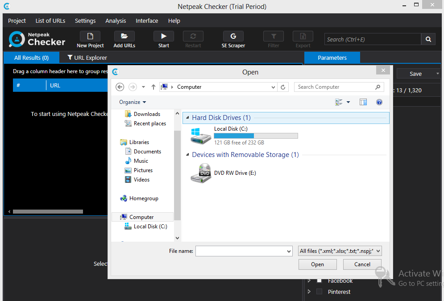
Task: Click the Start play icon
Action: (x=164, y=36)
